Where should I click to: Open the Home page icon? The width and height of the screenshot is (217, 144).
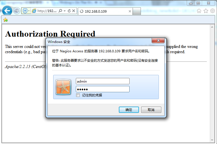[x=199, y=11]
